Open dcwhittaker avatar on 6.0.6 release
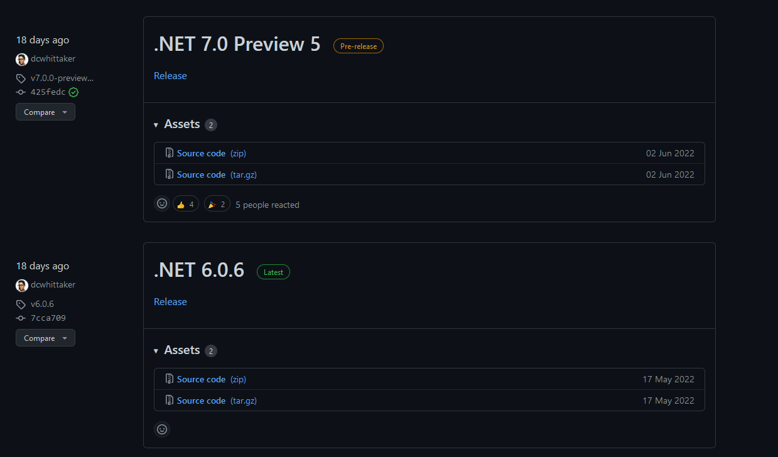This screenshot has height=457, width=778. (22, 286)
